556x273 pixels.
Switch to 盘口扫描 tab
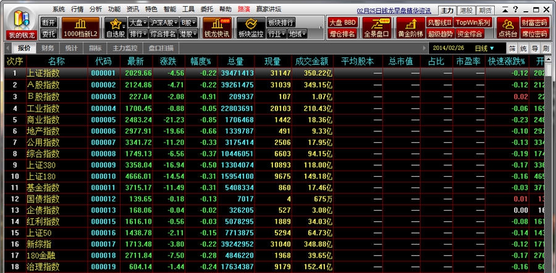click(161, 48)
